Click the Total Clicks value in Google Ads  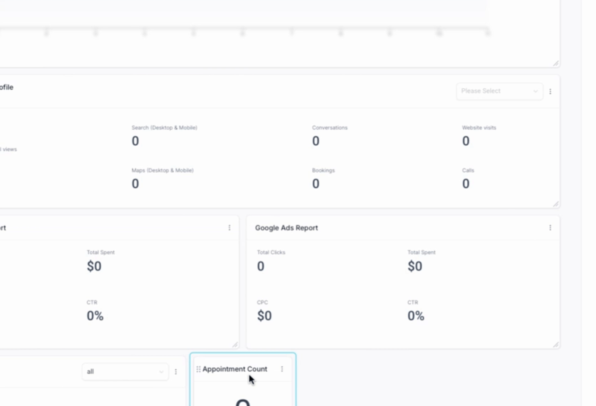[x=260, y=266]
